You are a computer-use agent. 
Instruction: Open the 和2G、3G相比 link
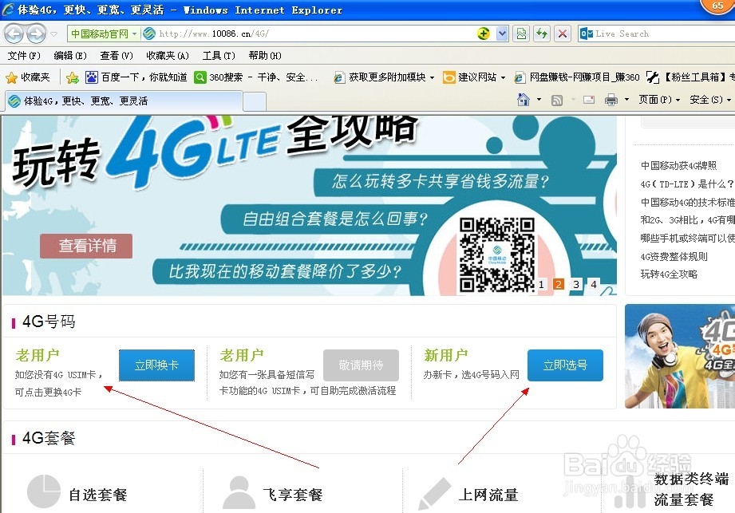point(688,219)
